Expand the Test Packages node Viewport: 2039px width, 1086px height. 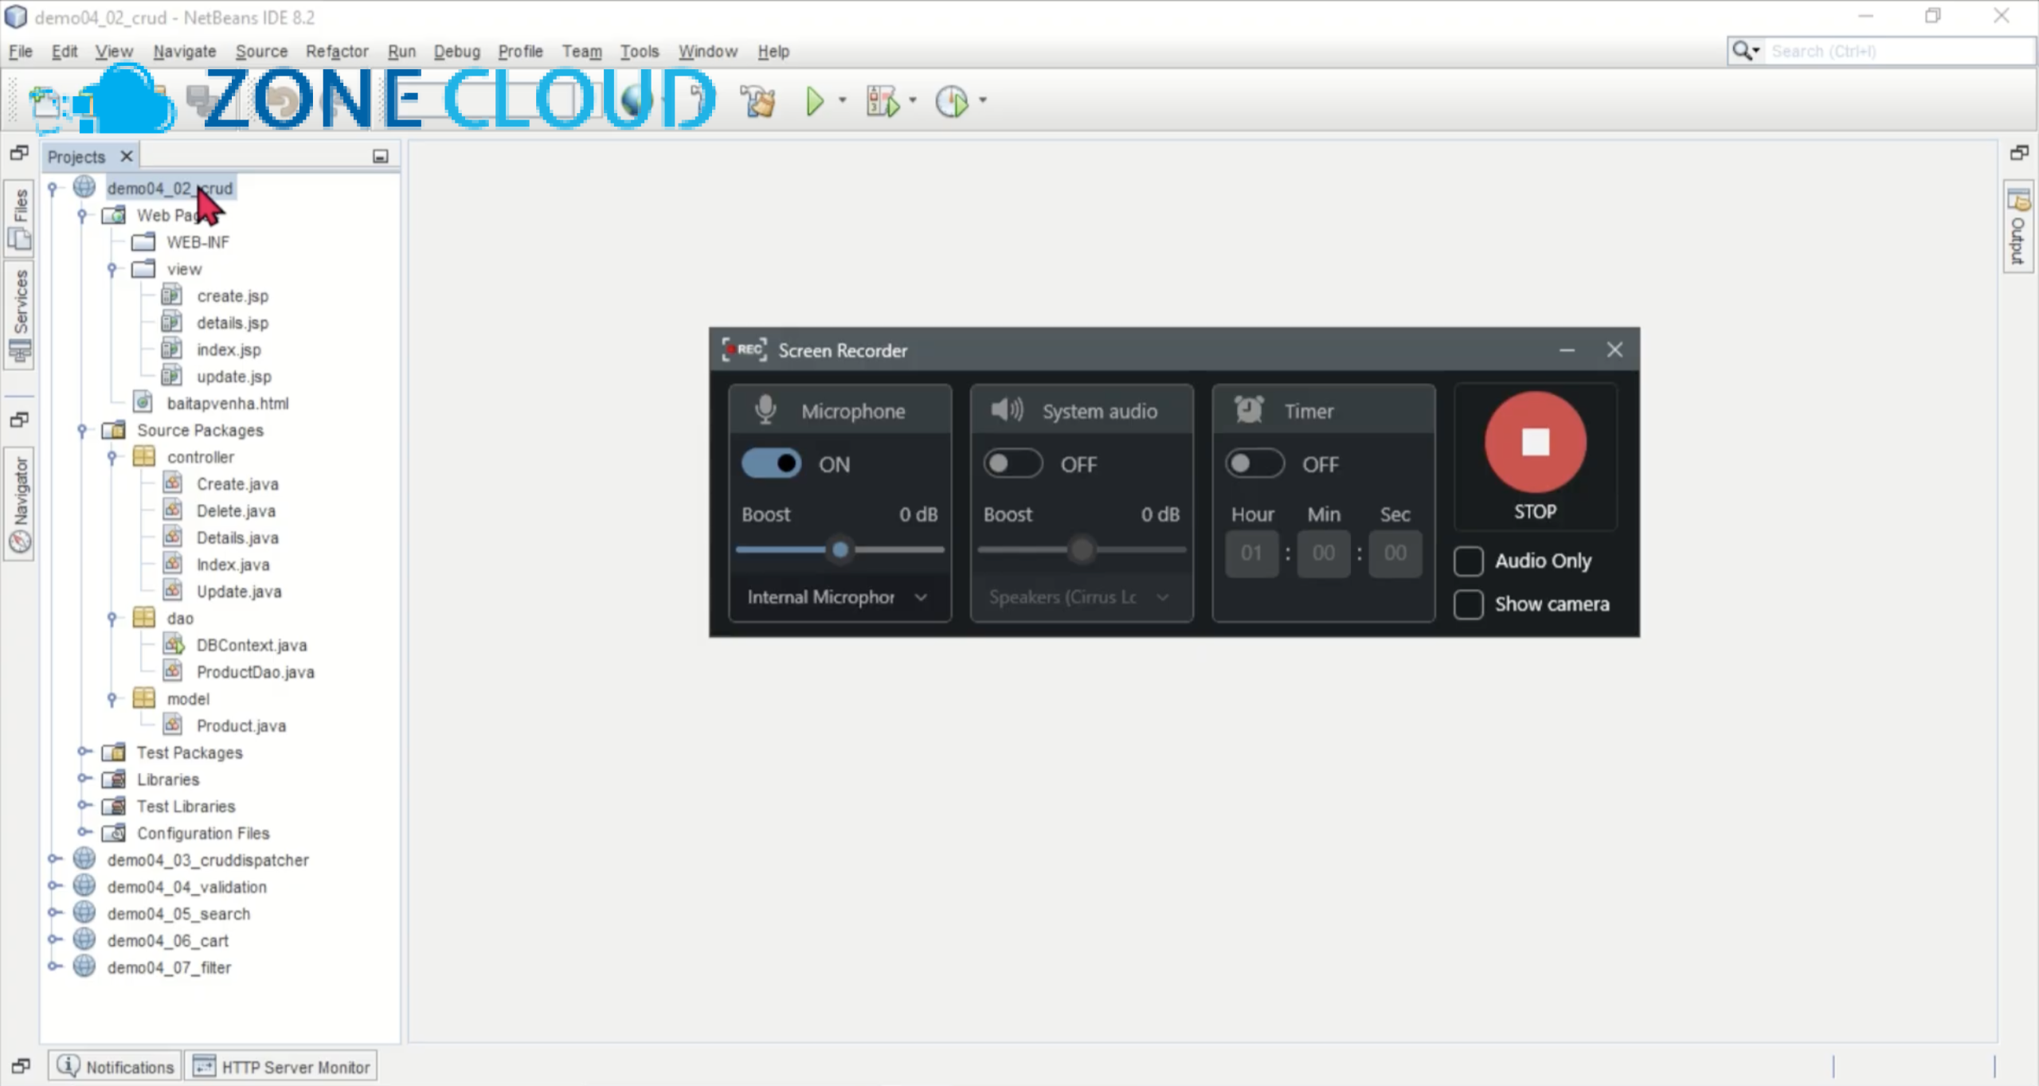83,752
